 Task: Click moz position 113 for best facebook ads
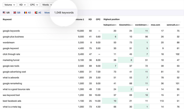point(162,101)
